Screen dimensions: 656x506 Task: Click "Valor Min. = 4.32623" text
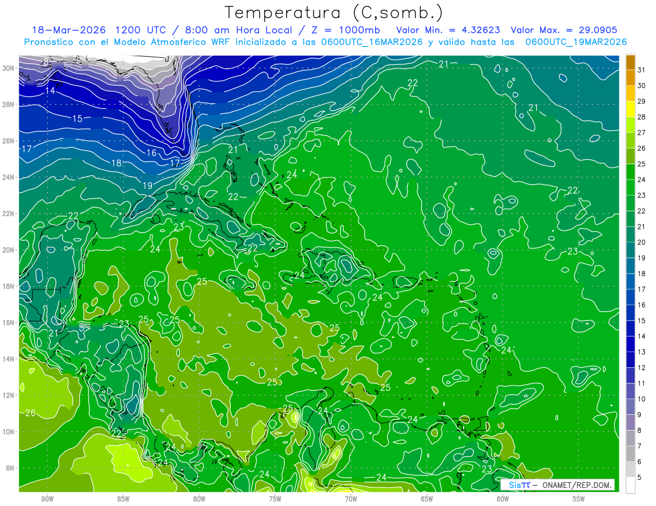pos(448,30)
